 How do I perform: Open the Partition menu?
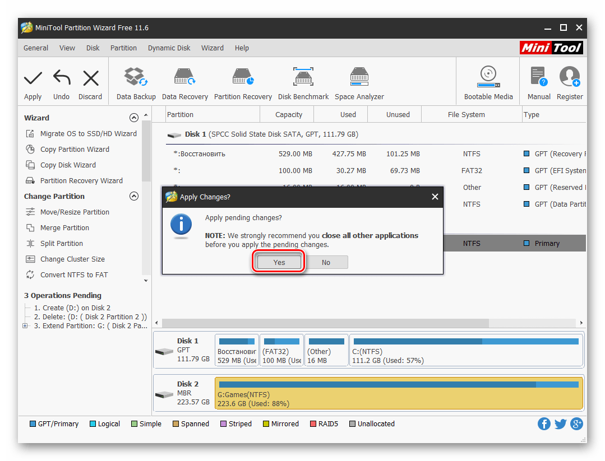pos(123,48)
